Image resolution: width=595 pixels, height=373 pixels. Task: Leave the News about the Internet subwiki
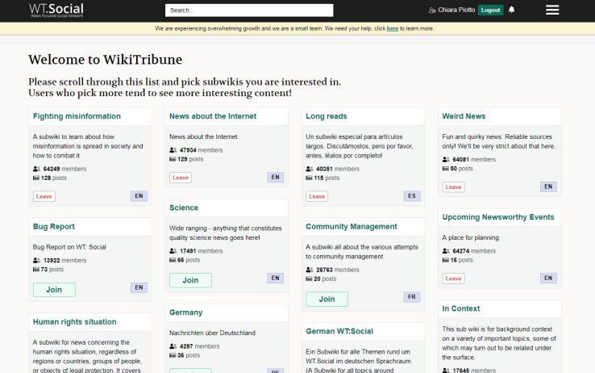(181, 178)
